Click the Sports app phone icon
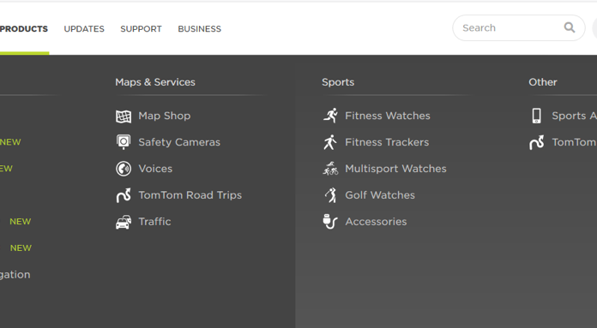 pos(536,116)
